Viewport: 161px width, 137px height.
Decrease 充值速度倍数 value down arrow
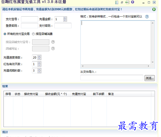[x=39, y=59]
